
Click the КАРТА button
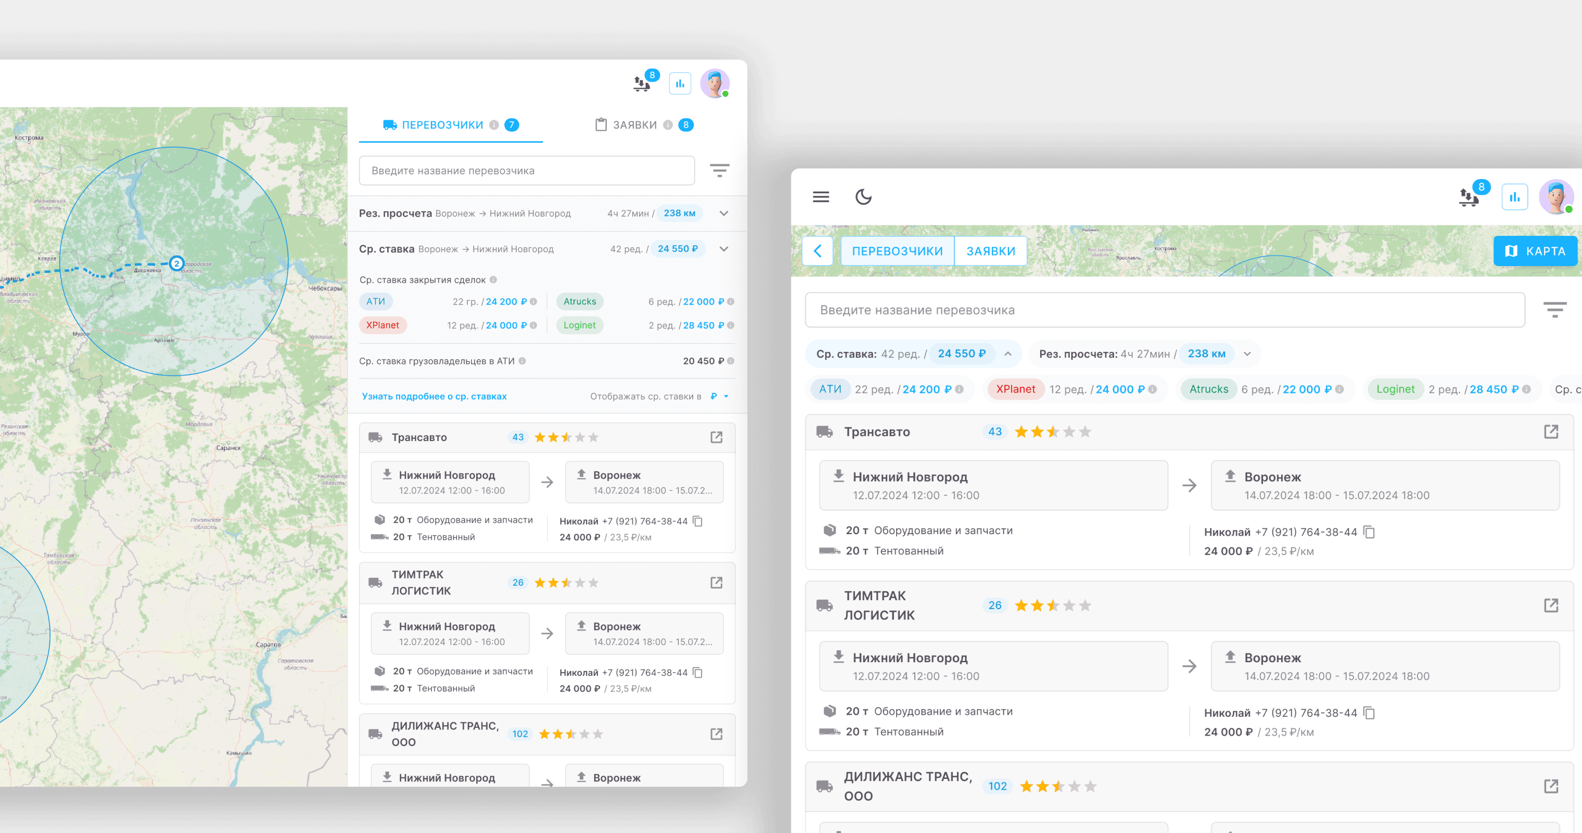click(x=1535, y=250)
